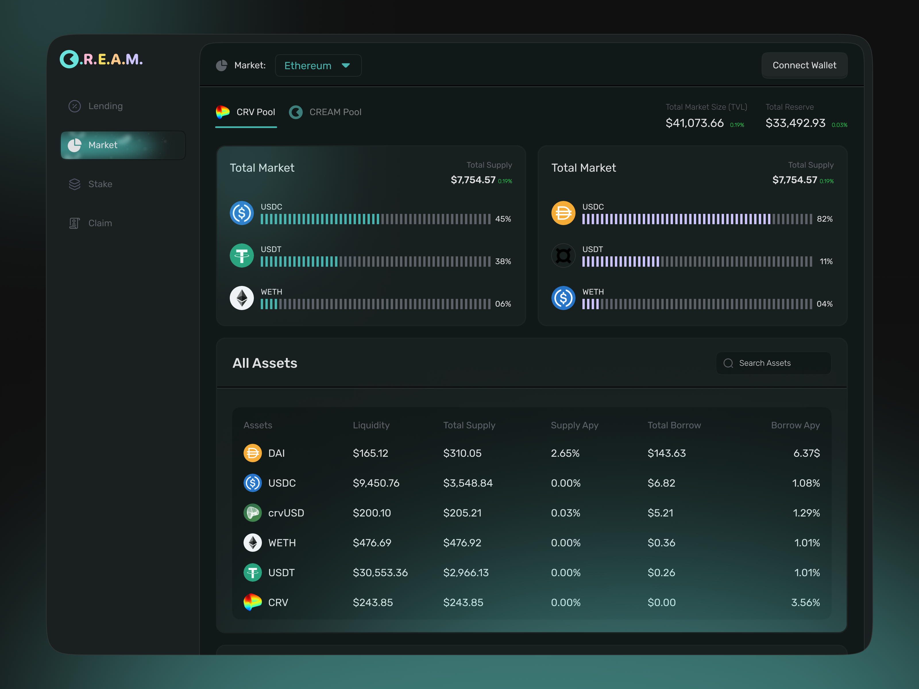Click the All Assets heading
Screen dimensions: 919x689
265,363
